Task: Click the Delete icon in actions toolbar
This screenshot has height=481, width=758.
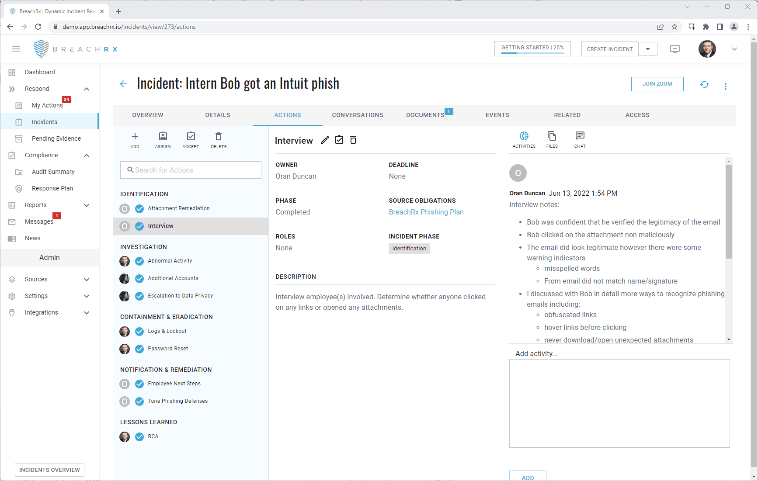Action: (219, 137)
